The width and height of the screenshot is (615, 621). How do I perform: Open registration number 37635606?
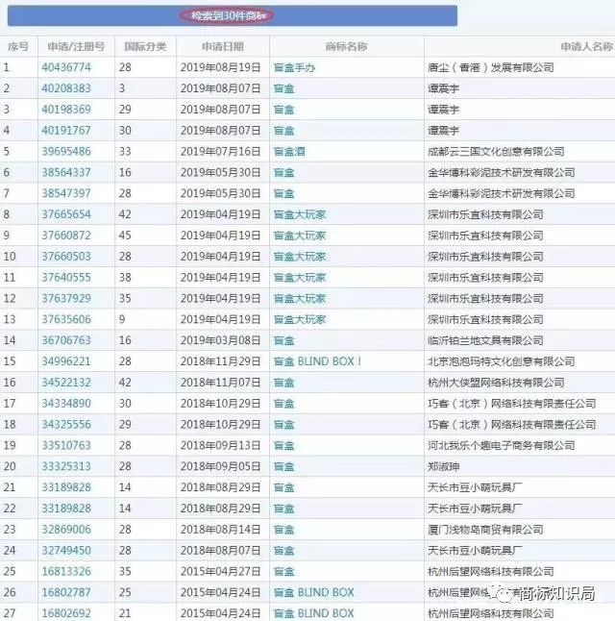coord(66,319)
